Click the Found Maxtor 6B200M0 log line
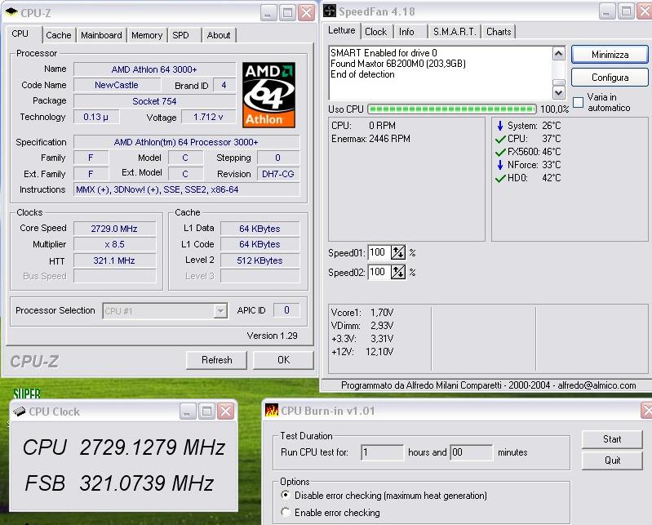Image resolution: width=652 pixels, height=525 pixels. [398, 64]
